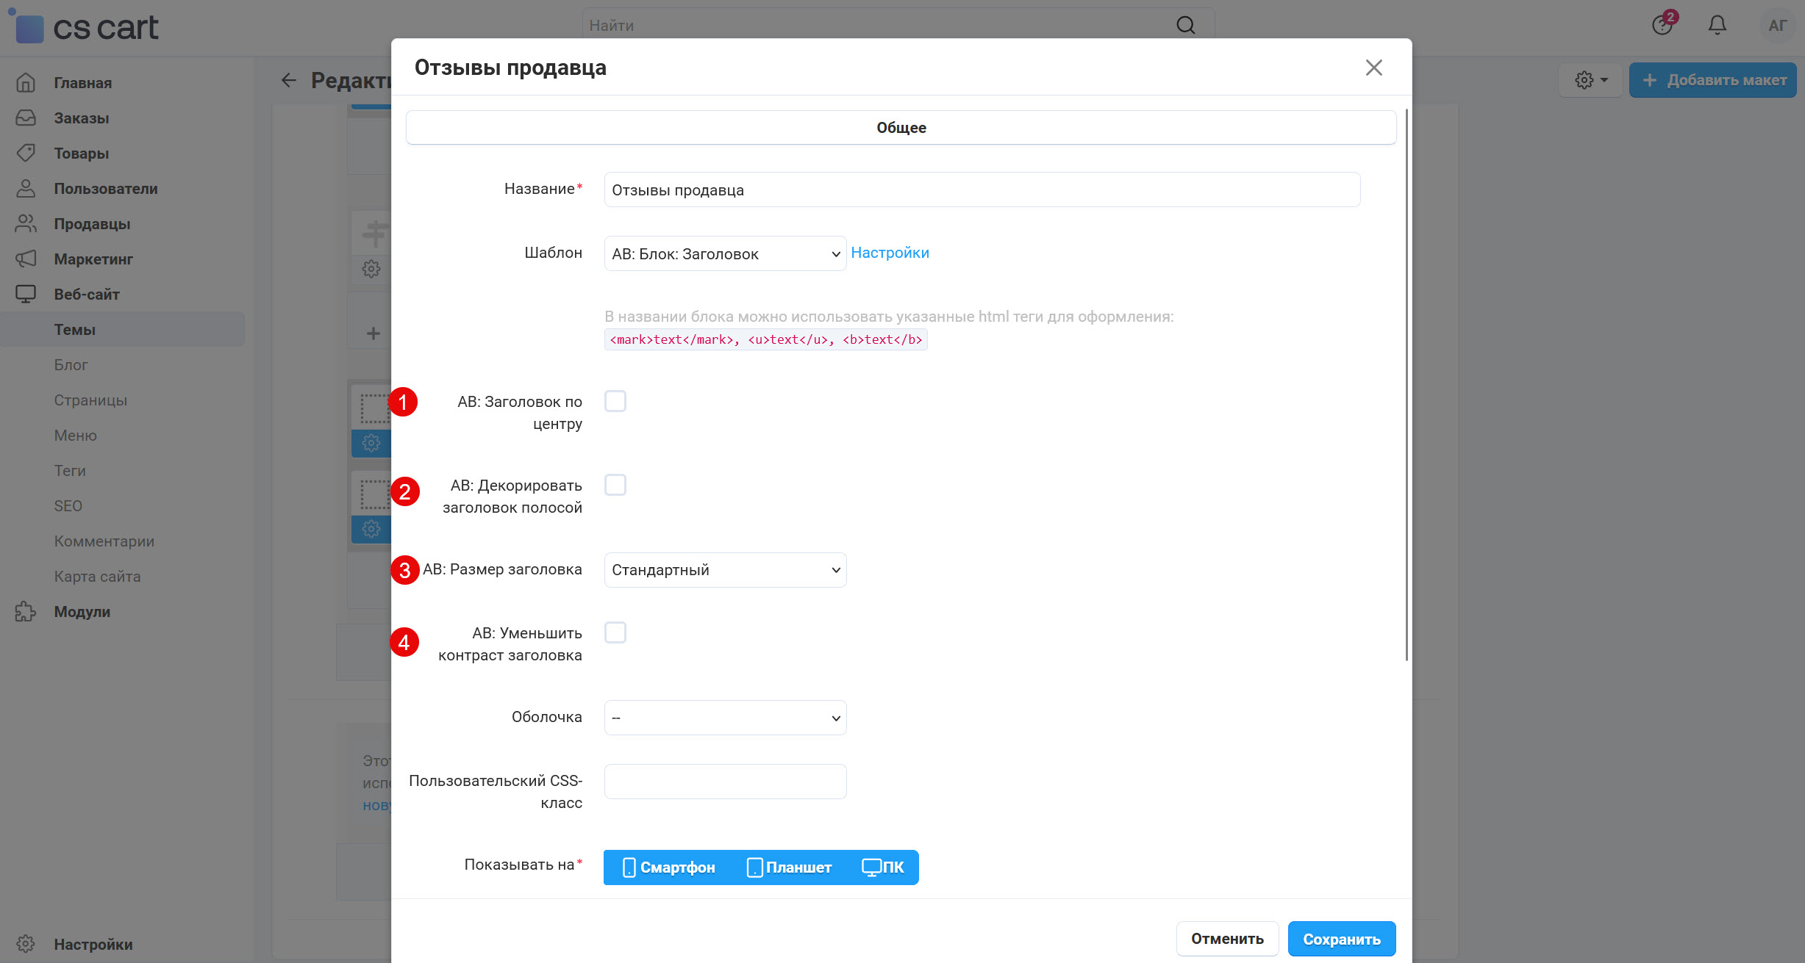Click the search magnifier icon

(x=1184, y=24)
